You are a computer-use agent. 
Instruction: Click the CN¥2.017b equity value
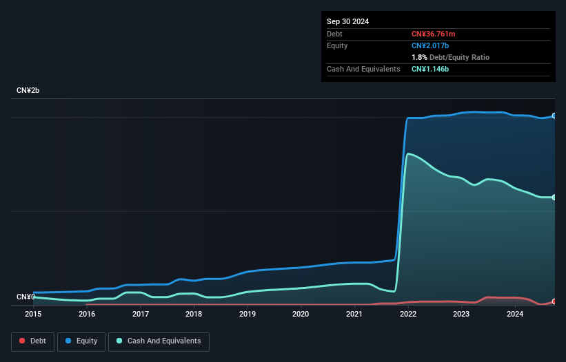pos(430,45)
